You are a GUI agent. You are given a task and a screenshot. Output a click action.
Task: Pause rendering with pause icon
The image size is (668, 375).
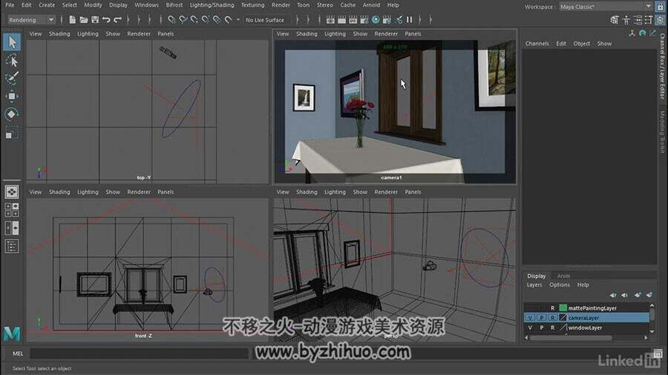[410, 19]
